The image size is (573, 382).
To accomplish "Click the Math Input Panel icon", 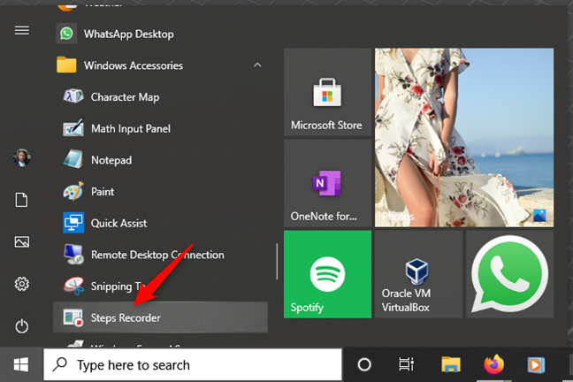I will 73,127.
